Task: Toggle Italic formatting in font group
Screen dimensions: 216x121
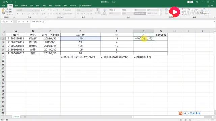Action: point(20,14)
